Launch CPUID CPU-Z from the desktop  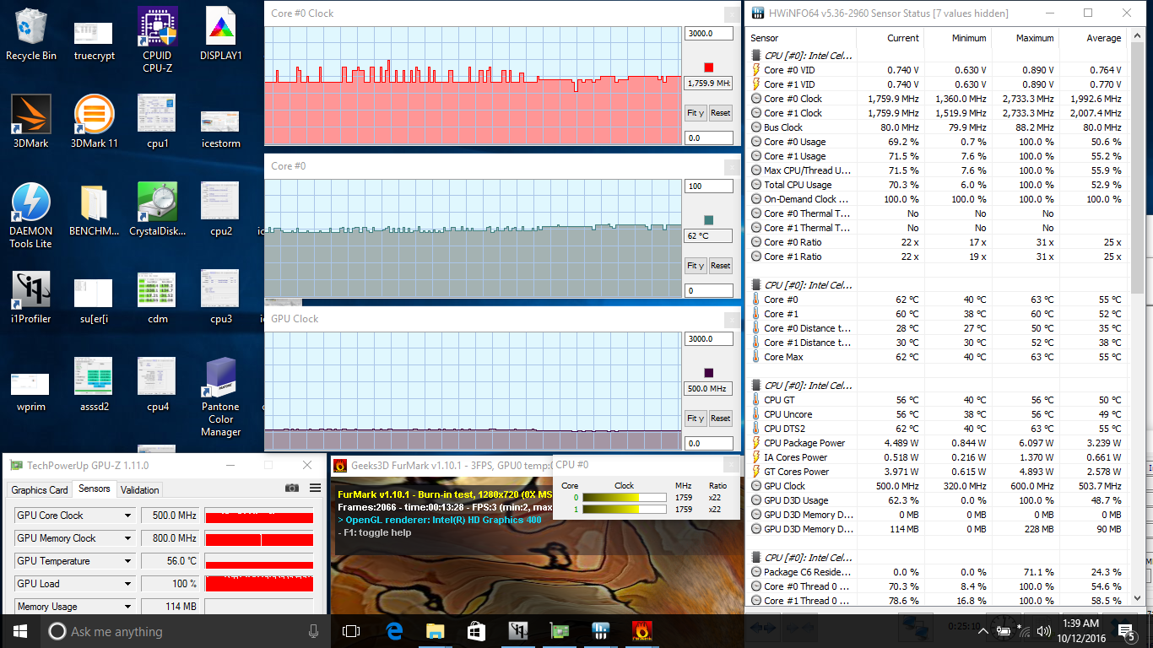(x=158, y=39)
